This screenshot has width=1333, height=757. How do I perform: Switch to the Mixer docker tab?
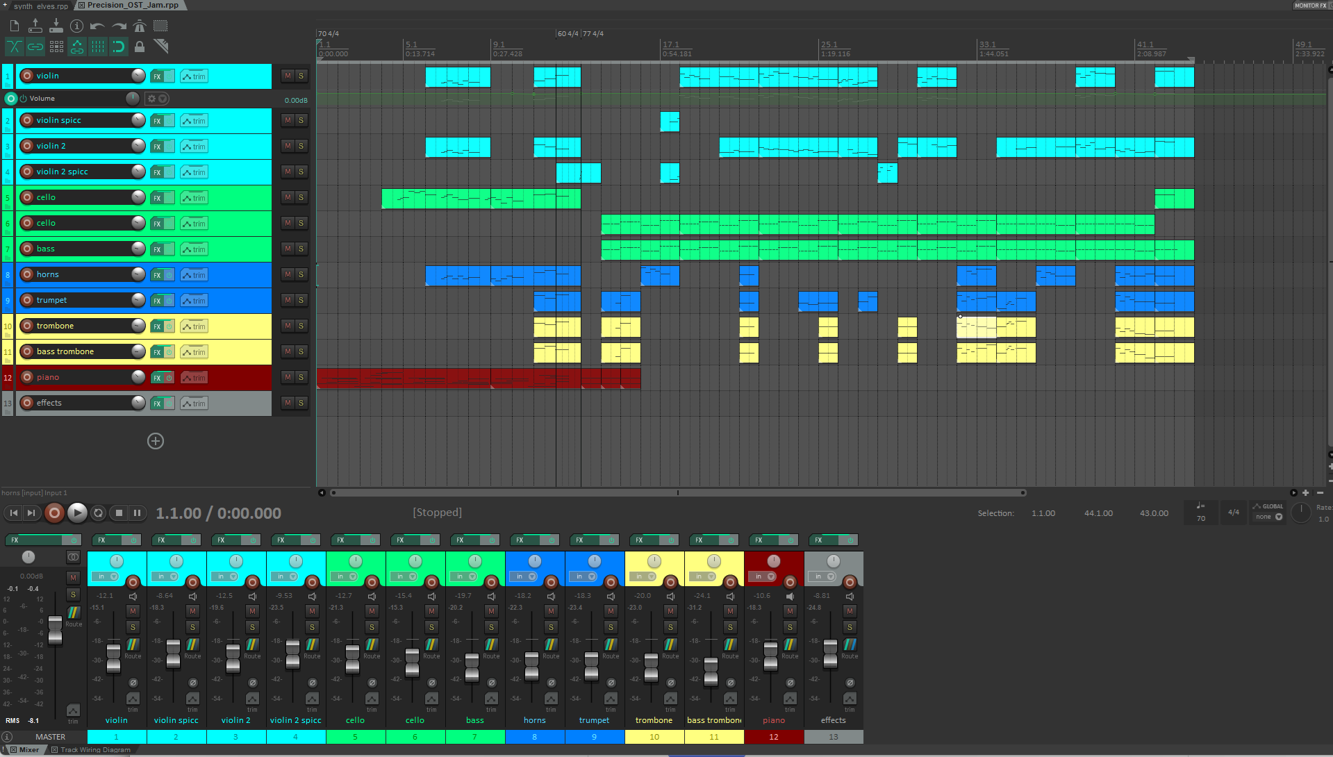click(x=25, y=750)
